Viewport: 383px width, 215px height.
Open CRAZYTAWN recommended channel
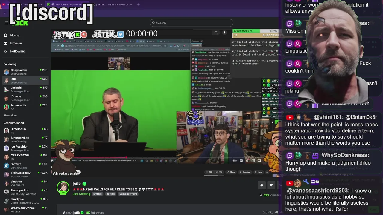25,157
